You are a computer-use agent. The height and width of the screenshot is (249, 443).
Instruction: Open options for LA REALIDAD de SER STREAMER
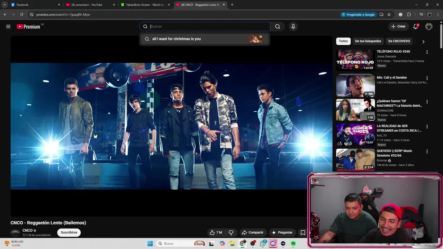tap(427, 127)
